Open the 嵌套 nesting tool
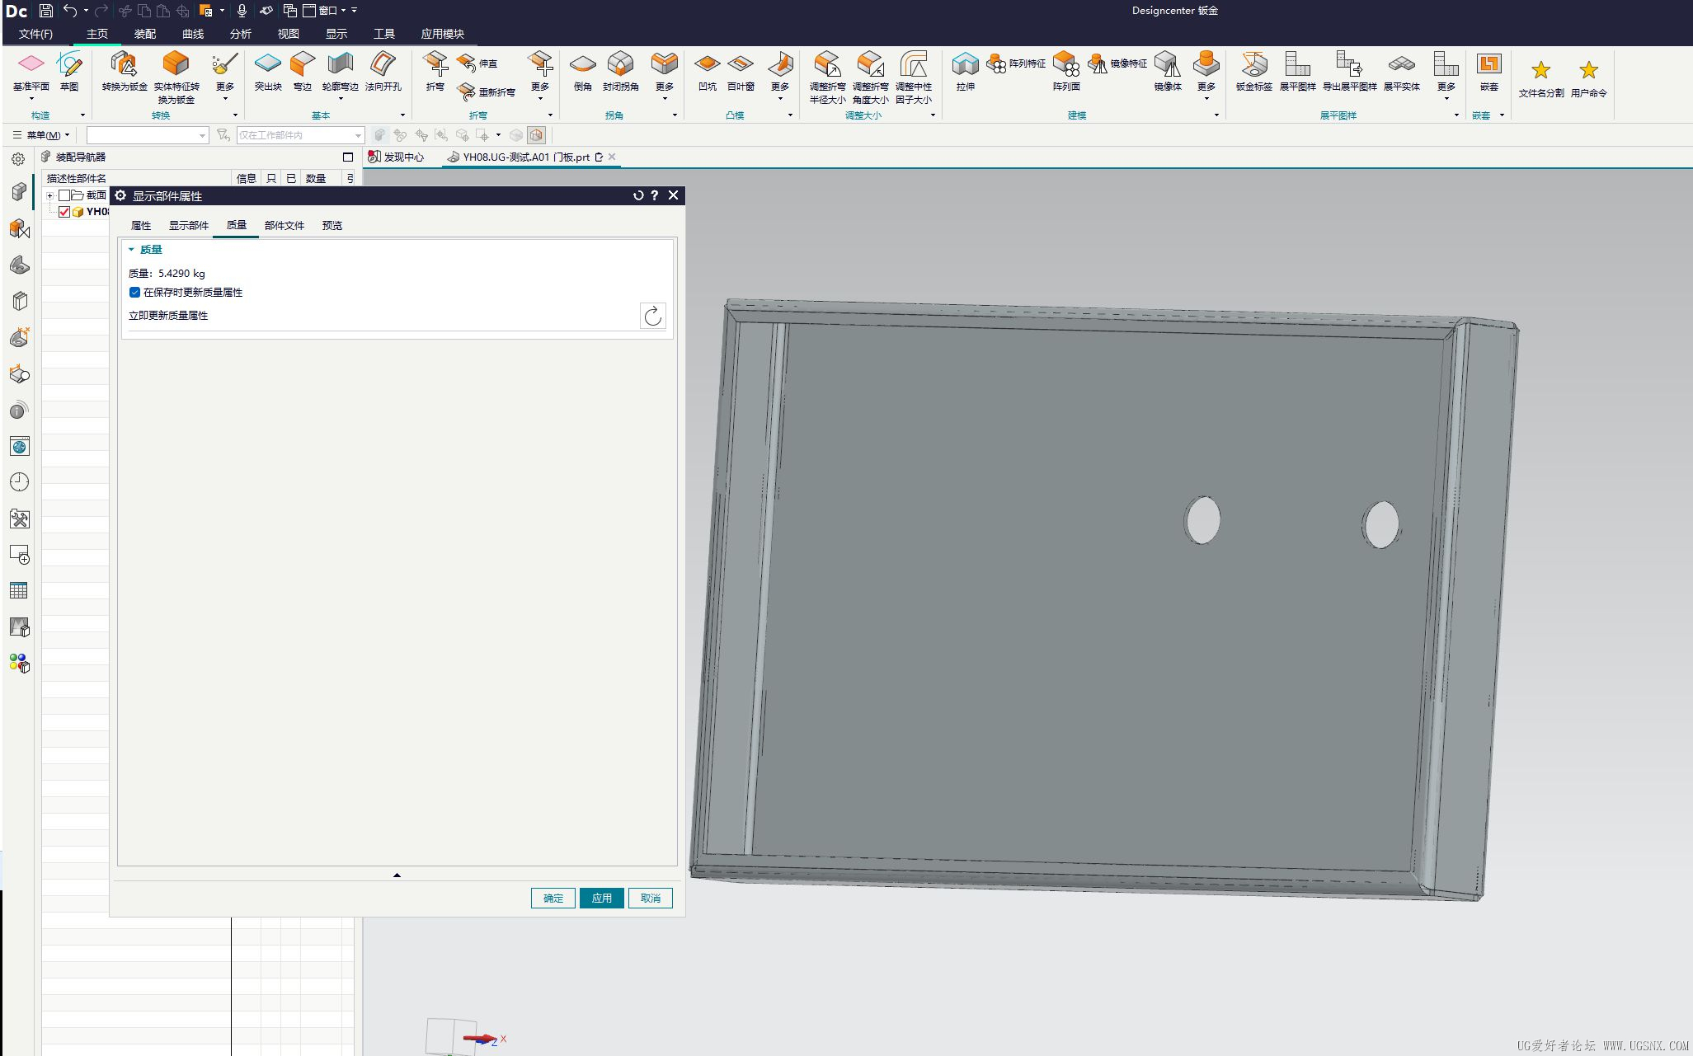1693x1056 pixels. [x=1488, y=71]
